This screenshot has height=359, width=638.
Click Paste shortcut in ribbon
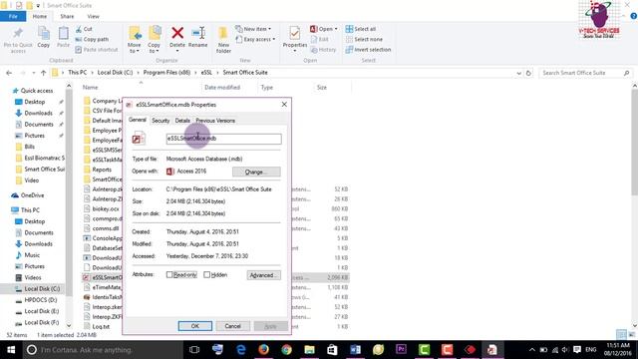[97, 50]
